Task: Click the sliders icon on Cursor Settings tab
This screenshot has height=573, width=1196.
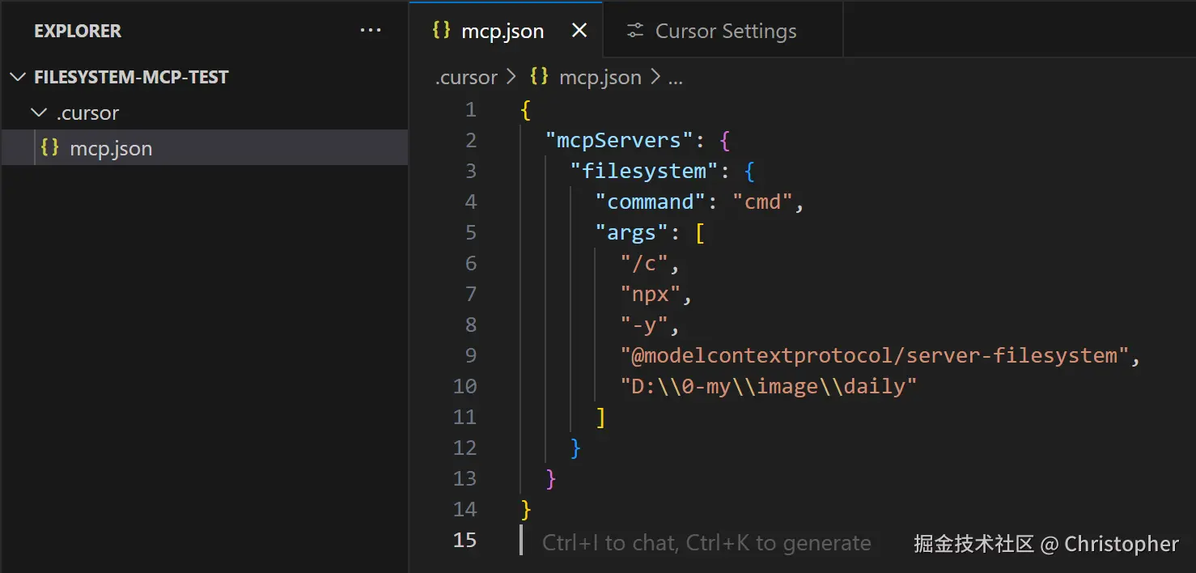Action: click(x=635, y=31)
